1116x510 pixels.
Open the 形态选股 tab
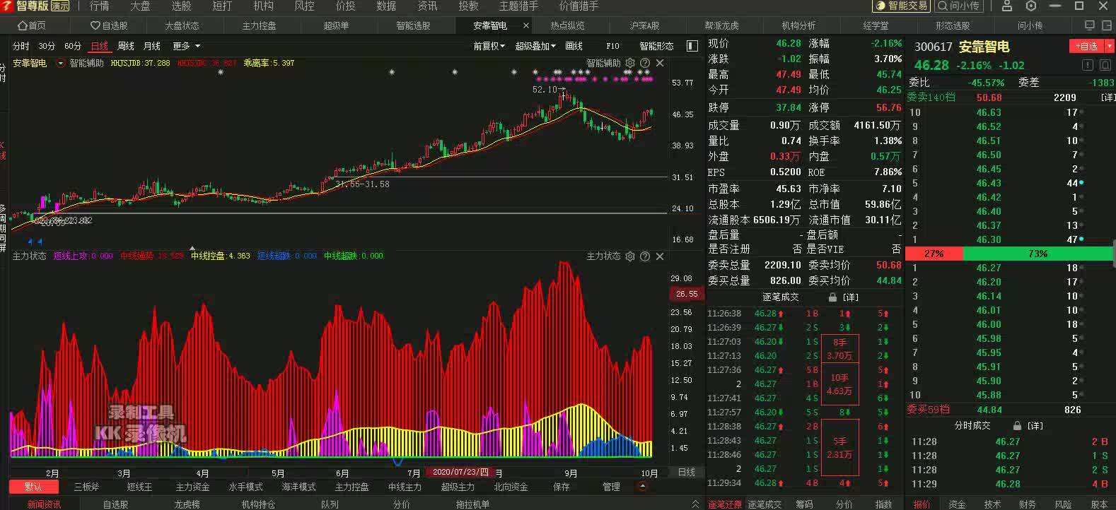pyautogui.click(x=953, y=25)
